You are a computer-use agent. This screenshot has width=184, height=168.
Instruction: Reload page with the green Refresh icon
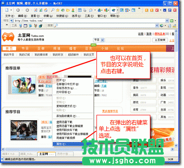tap(41, 10)
